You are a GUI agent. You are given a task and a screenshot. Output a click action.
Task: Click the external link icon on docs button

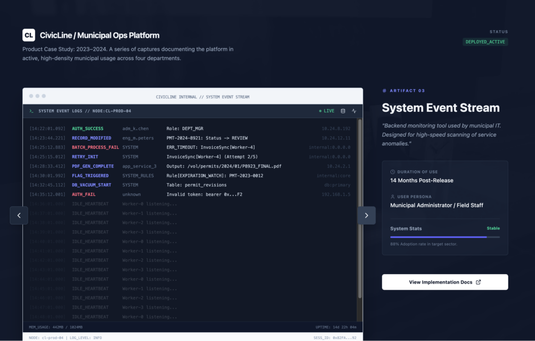point(479,282)
